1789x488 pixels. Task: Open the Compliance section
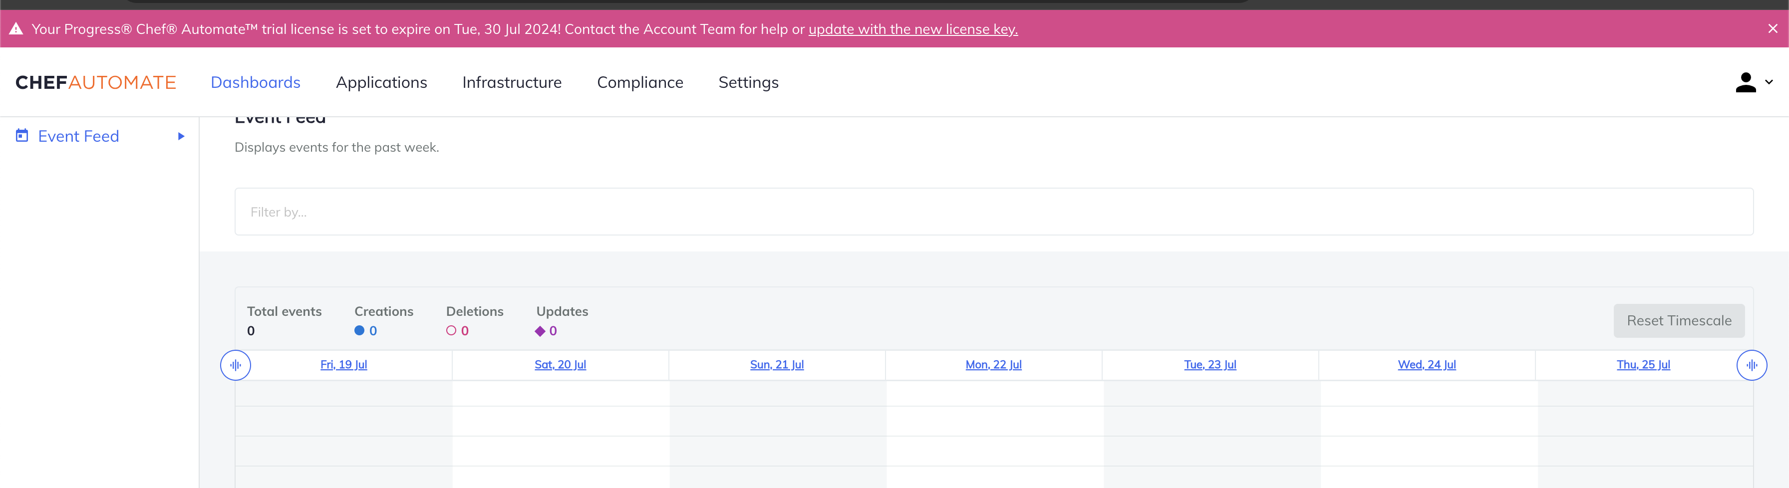640,82
